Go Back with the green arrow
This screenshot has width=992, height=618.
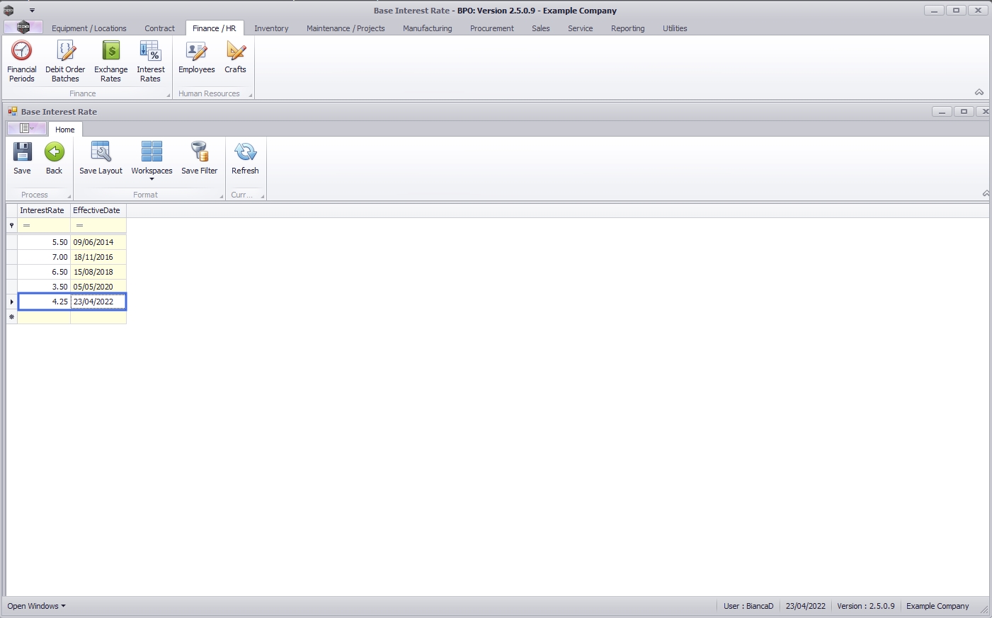[55, 159]
